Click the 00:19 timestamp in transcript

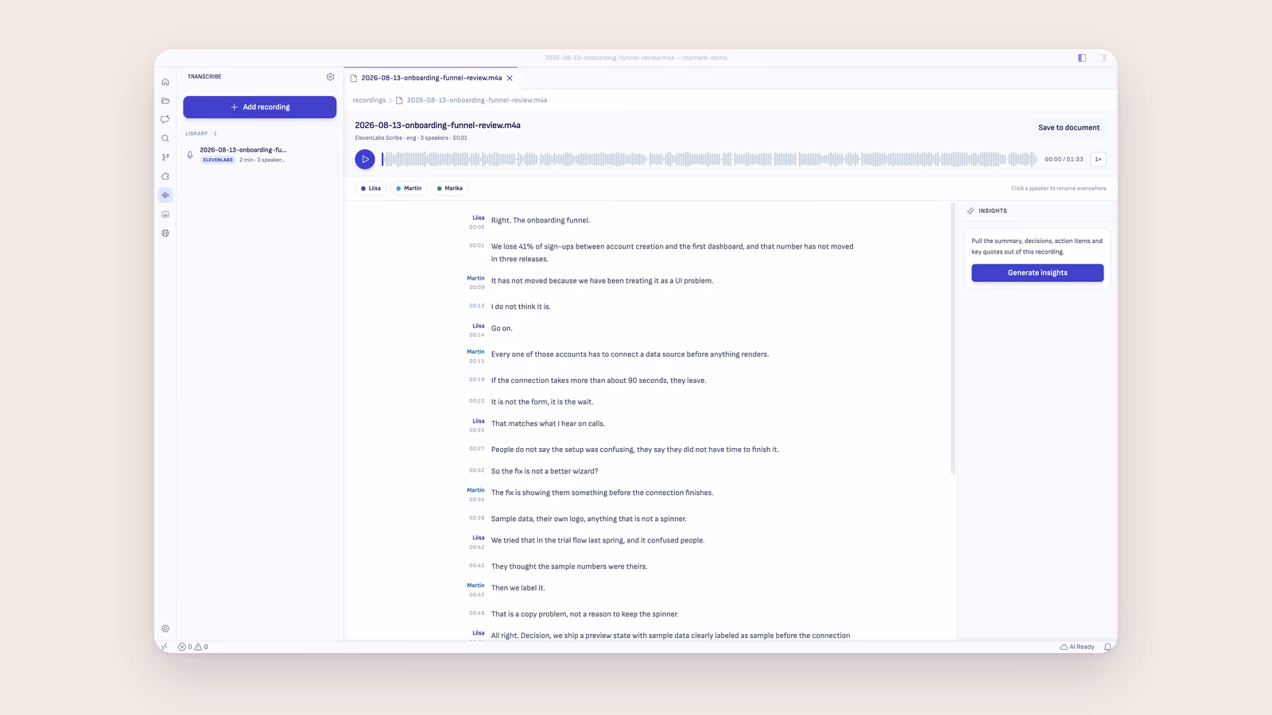tap(476, 380)
